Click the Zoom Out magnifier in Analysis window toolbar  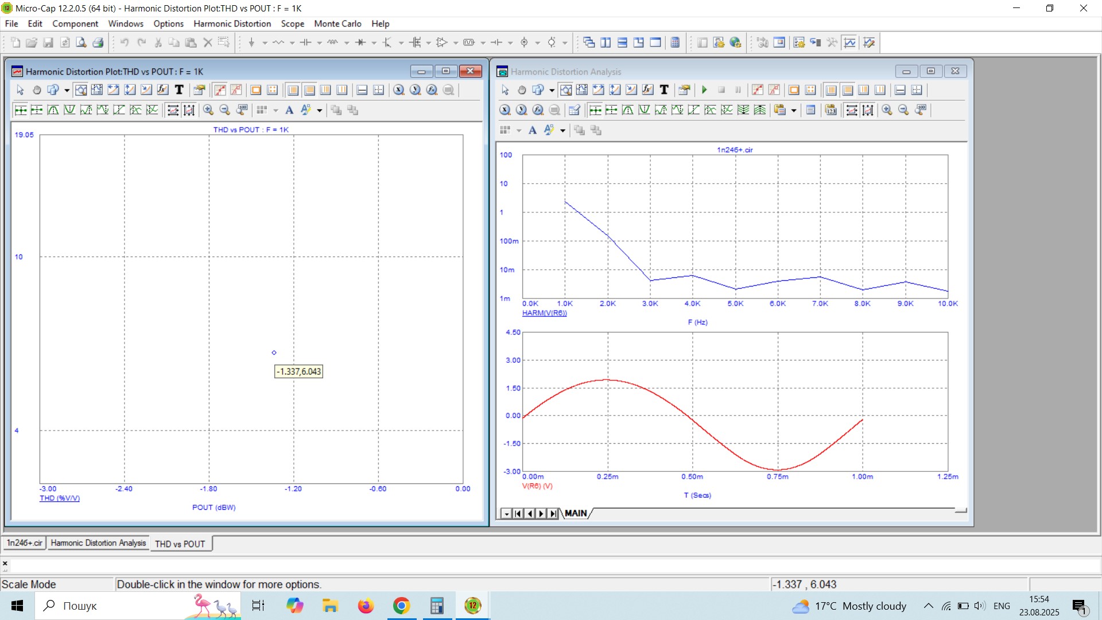(903, 110)
